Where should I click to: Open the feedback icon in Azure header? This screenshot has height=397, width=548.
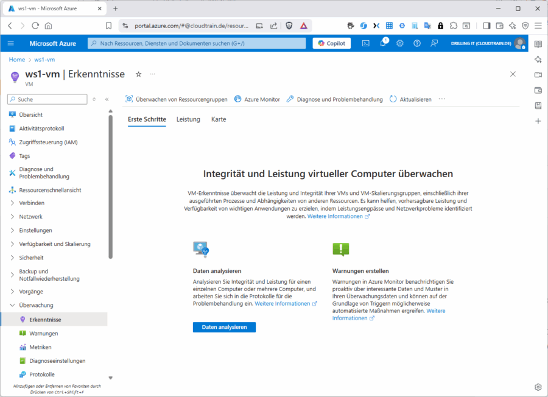[434, 43]
